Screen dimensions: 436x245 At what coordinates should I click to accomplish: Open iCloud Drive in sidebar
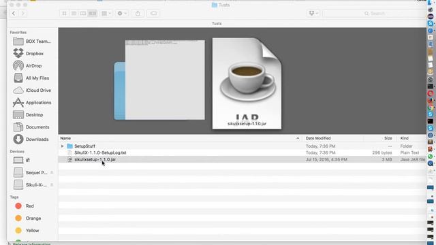[x=32, y=91]
